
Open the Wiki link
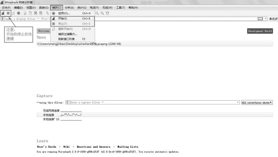tap(66, 147)
